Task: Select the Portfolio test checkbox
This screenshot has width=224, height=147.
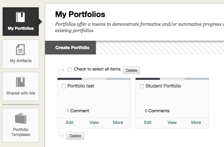Action: pos(64,86)
